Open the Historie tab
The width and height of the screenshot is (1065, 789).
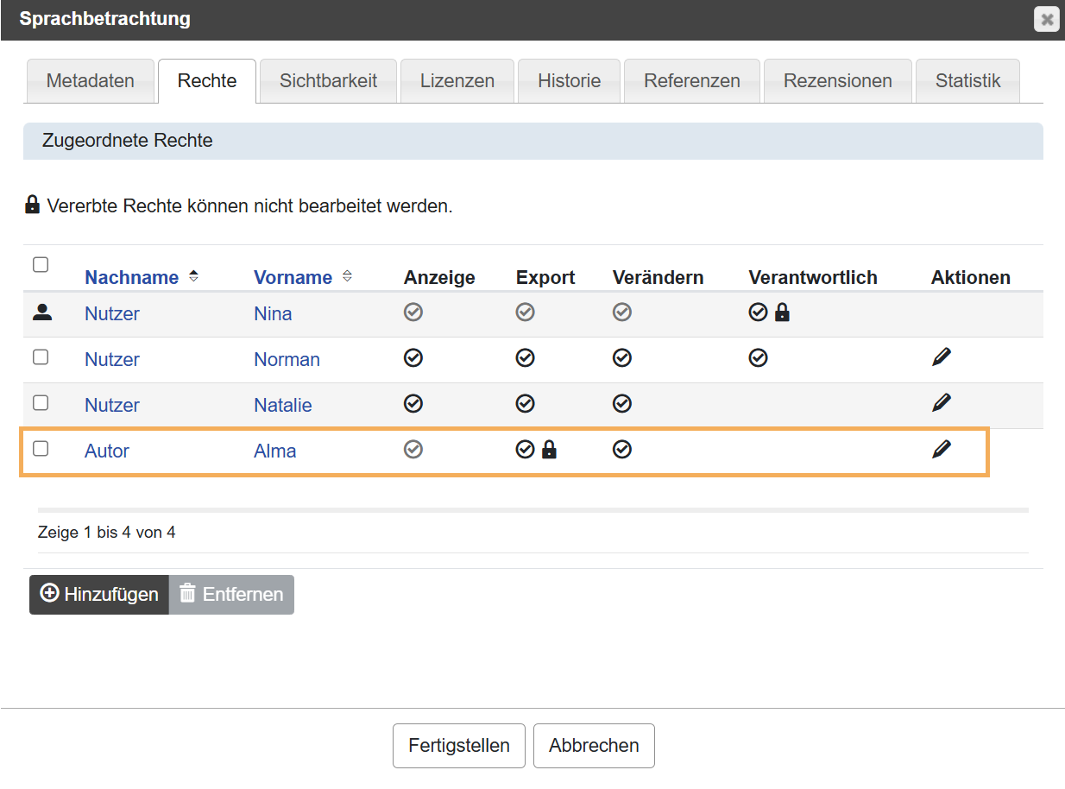click(569, 81)
